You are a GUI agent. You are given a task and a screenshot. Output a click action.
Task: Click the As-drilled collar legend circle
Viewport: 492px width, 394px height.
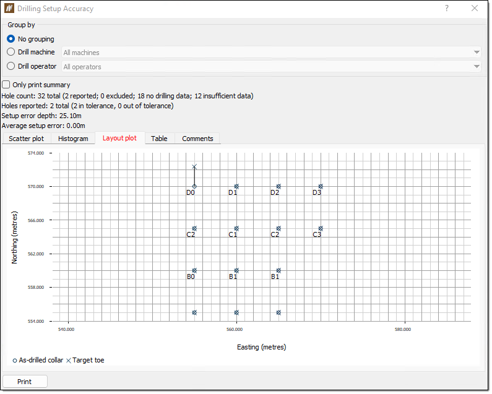pos(14,361)
